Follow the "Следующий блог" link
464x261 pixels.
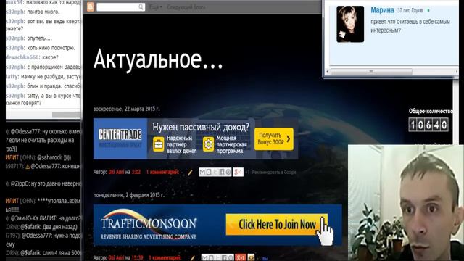coord(186,7)
